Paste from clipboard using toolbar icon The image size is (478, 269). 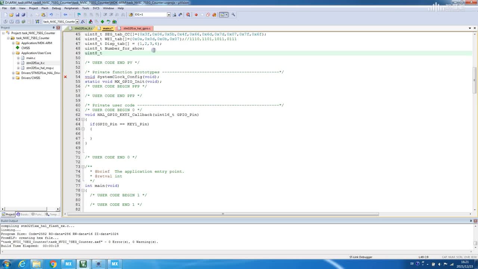click(43, 15)
